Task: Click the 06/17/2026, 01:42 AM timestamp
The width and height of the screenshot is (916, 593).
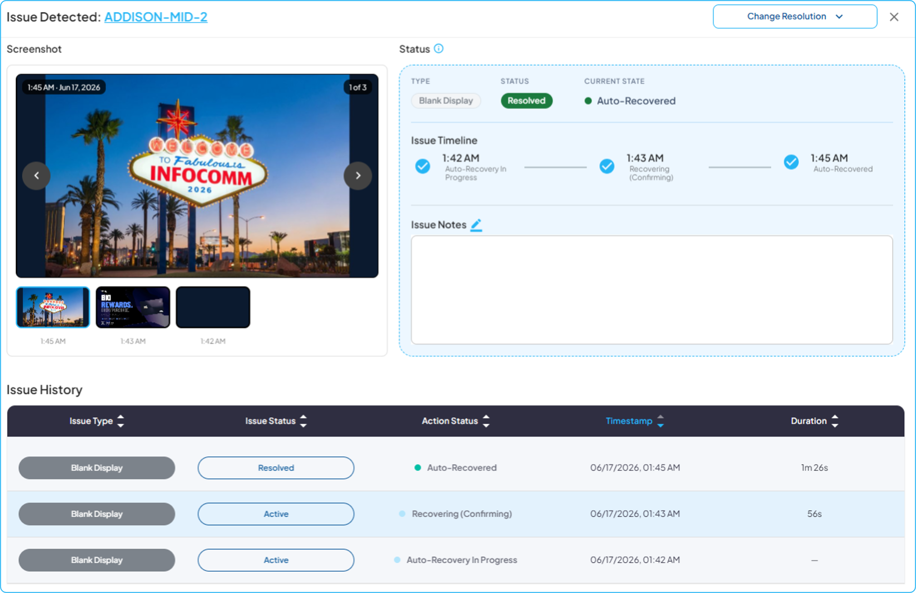Action: click(x=635, y=560)
